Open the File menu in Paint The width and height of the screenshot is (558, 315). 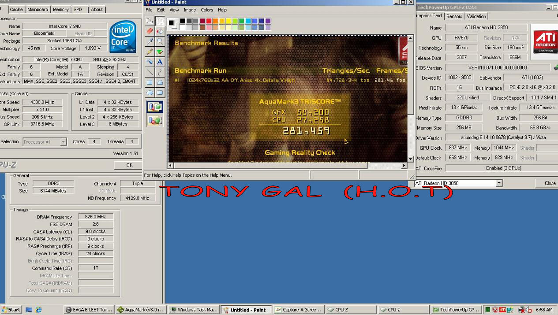click(x=149, y=10)
